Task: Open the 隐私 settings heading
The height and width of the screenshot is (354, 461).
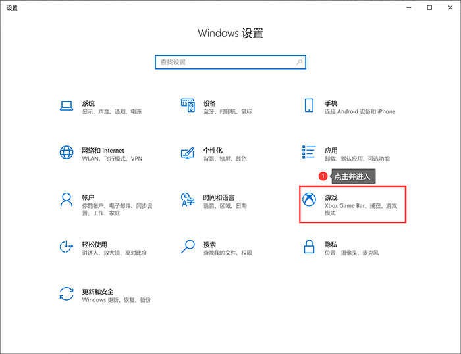Action: pyautogui.click(x=331, y=244)
